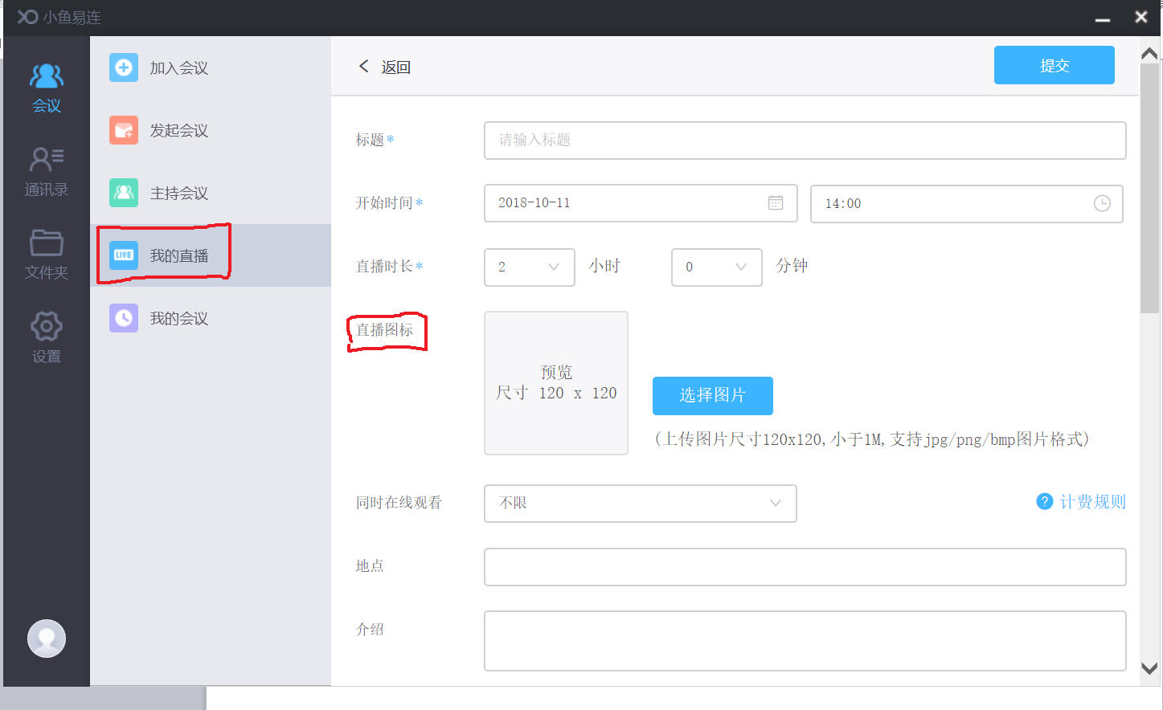Click inside the 标题 title input field

[804, 141]
